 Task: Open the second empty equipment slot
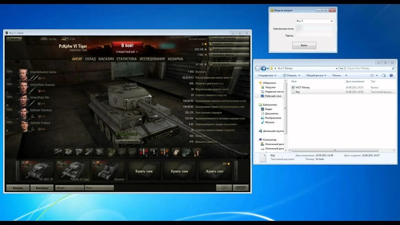122,152
